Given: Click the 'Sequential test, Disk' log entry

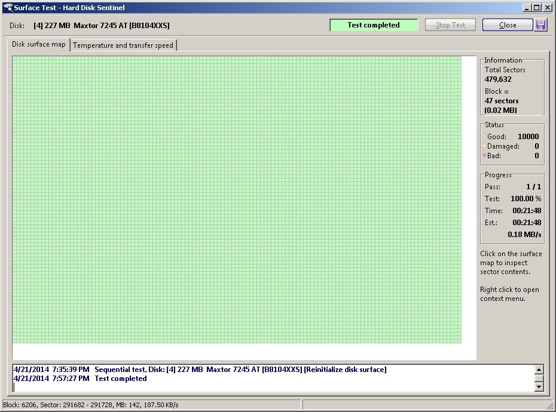Looking at the screenshot, I should [x=200, y=370].
